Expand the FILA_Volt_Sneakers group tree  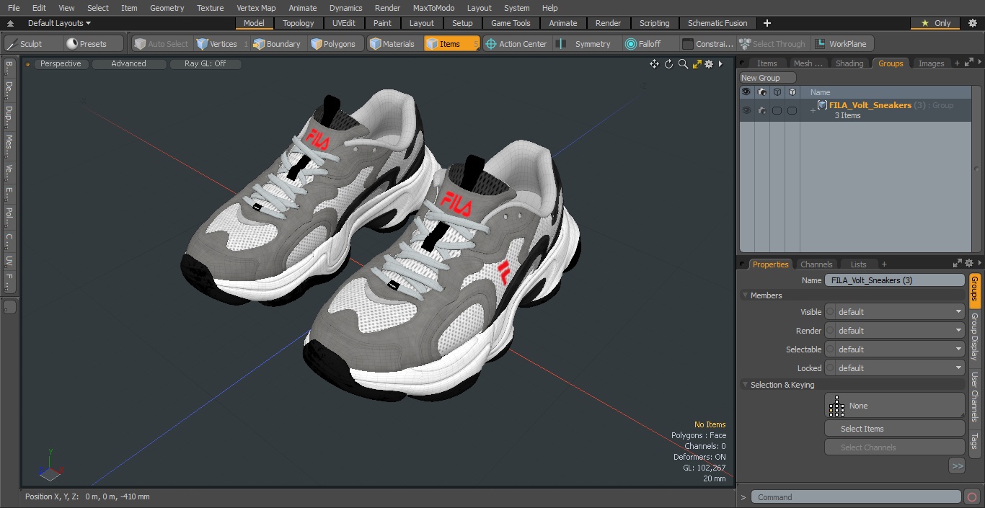[x=813, y=110]
